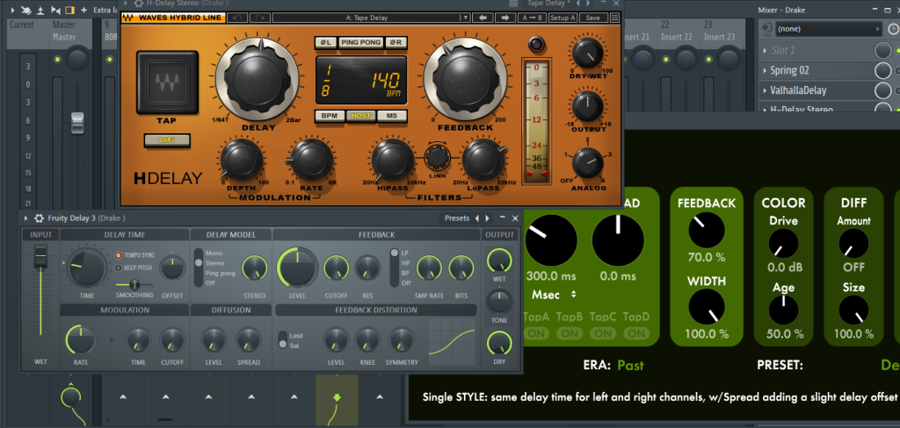The width and height of the screenshot is (900, 428).
Task: Open the Waves hamburger menu icon
Action: [x=616, y=17]
